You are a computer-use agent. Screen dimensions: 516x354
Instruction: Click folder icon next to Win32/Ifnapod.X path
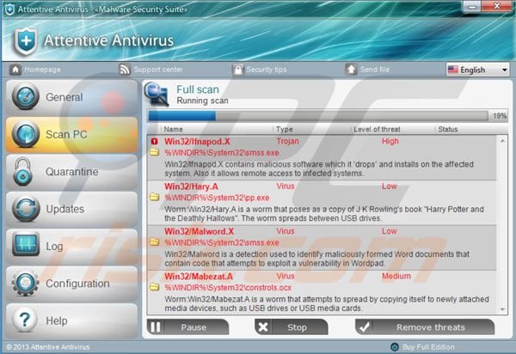point(154,152)
